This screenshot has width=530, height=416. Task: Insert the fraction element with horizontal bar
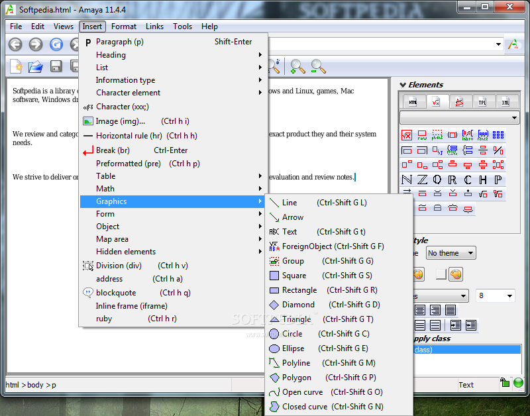483,150
